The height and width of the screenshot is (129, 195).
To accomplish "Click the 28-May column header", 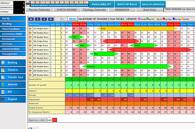I will [76, 24].
